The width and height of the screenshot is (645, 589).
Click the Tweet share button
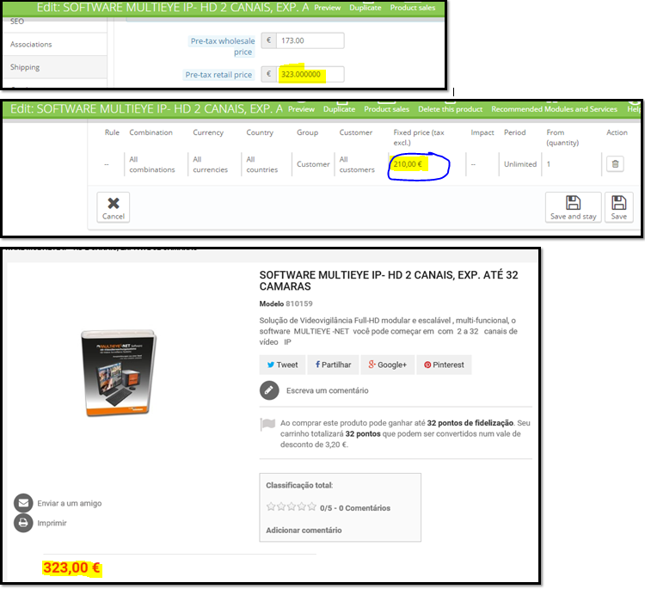pos(282,365)
